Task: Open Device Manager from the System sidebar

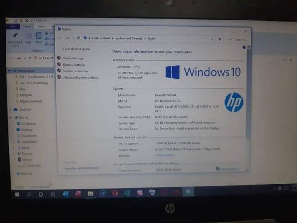Action: pos(73,58)
